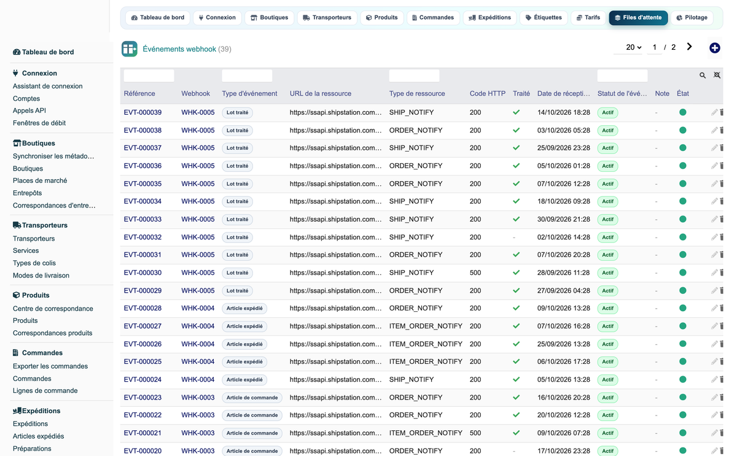Click the Statut de l'événement filter input
The width and height of the screenshot is (737, 456).
[622, 75]
